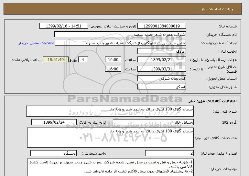Select the delivery city field اسکو

[161, 87]
